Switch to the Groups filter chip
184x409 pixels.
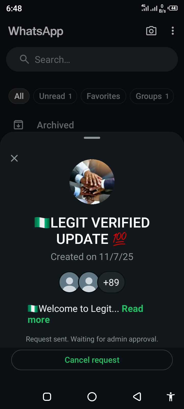pos(152,96)
